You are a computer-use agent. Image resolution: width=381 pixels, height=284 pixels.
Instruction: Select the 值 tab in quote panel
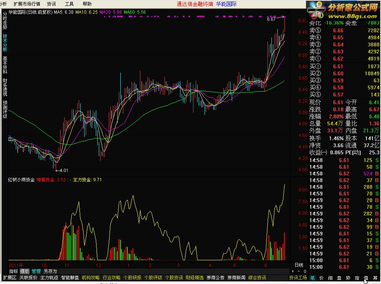(x=366, y=278)
